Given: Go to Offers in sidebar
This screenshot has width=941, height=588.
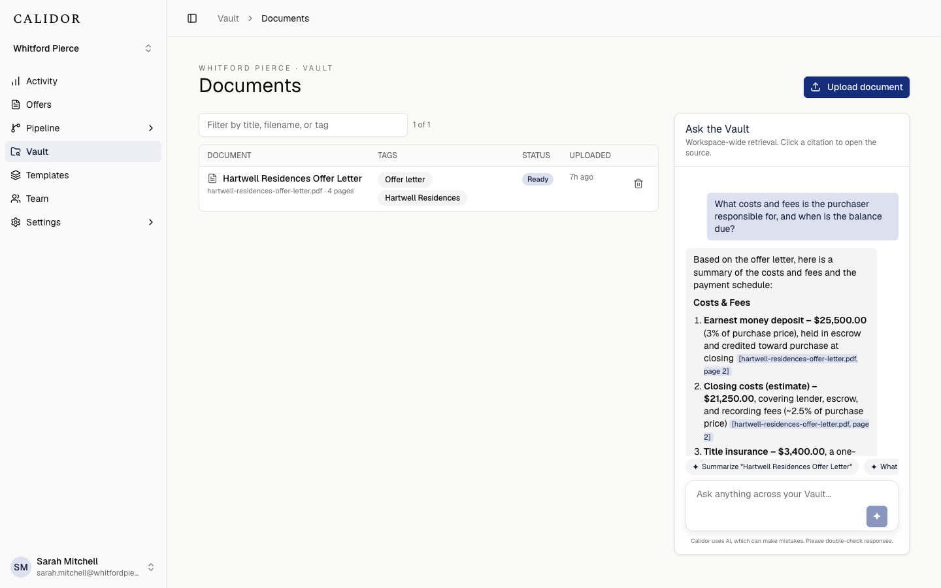Looking at the screenshot, I should (x=83, y=105).
